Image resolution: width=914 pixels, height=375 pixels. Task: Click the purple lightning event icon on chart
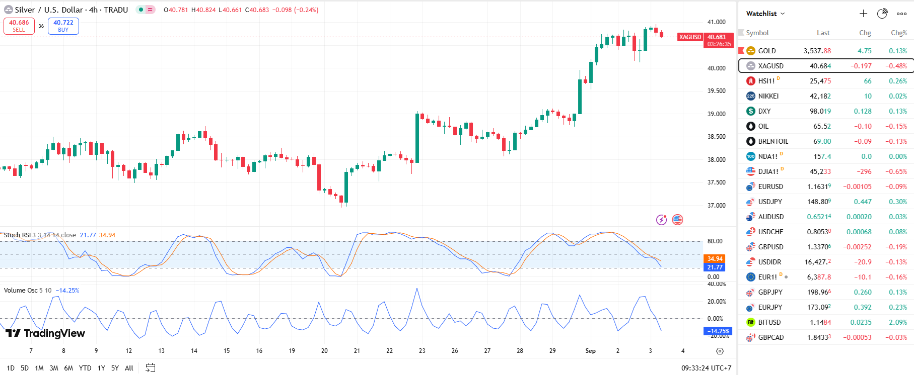point(661,220)
